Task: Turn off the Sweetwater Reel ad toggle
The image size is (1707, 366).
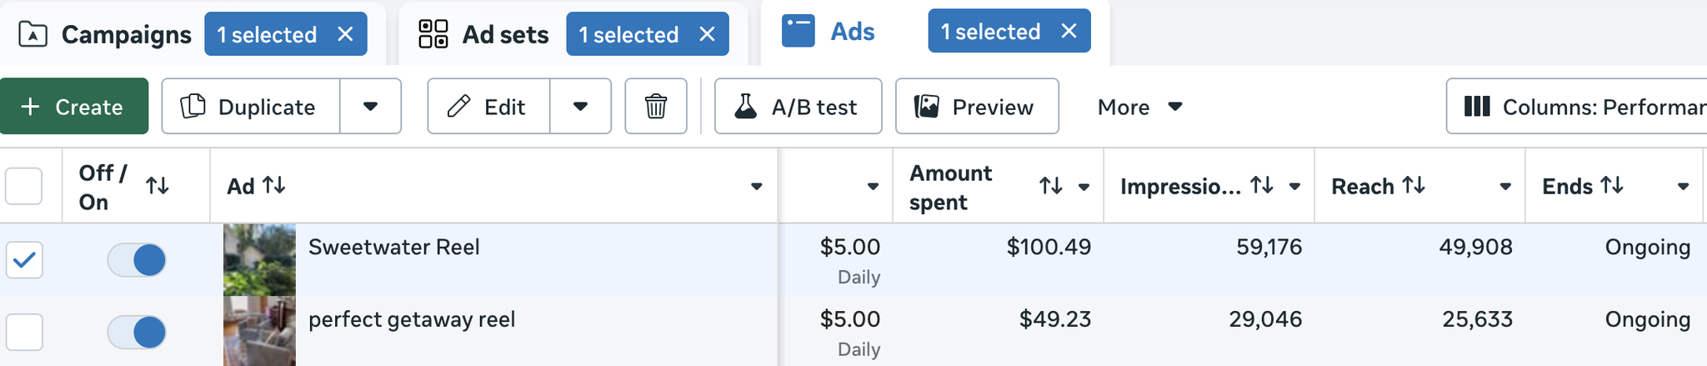Action: (x=138, y=259)
